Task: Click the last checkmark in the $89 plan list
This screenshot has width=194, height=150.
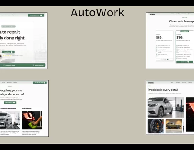Action: (157, 56)
